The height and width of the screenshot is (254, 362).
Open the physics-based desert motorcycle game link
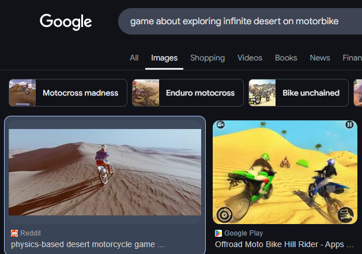coord(88,244)
